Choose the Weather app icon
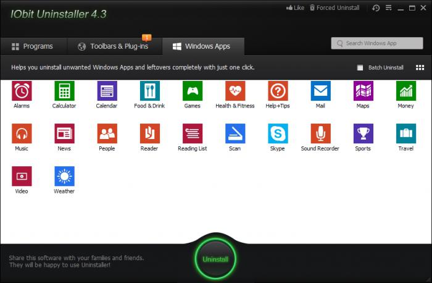 tap(64, 176)
